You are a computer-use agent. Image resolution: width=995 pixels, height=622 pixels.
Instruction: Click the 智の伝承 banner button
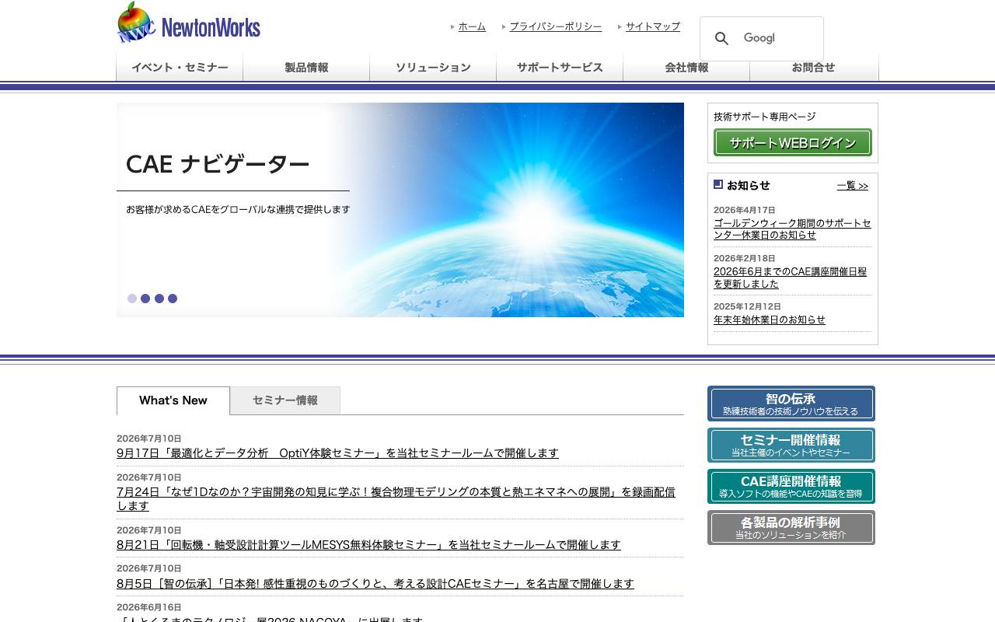(791, 404)
